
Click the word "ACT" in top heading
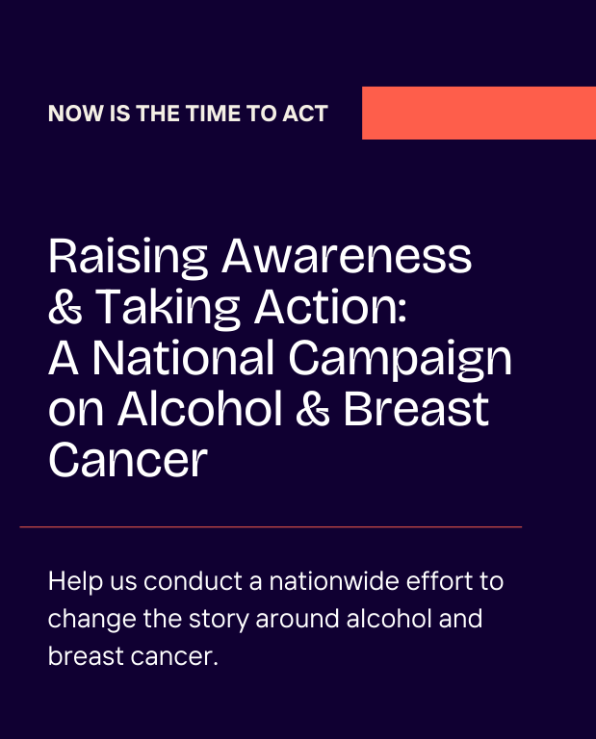point(305,114)
